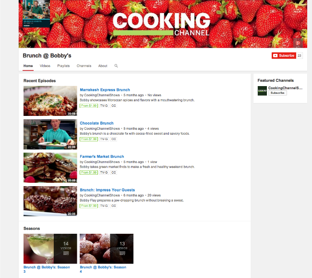Open the Season 3 playlist thumbnail
This screenshot has height=278, width=312.
(50, 249)
